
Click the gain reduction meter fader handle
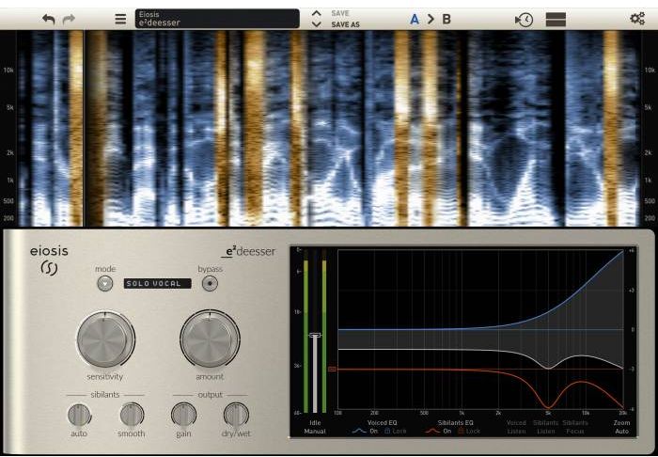(315, 336)
